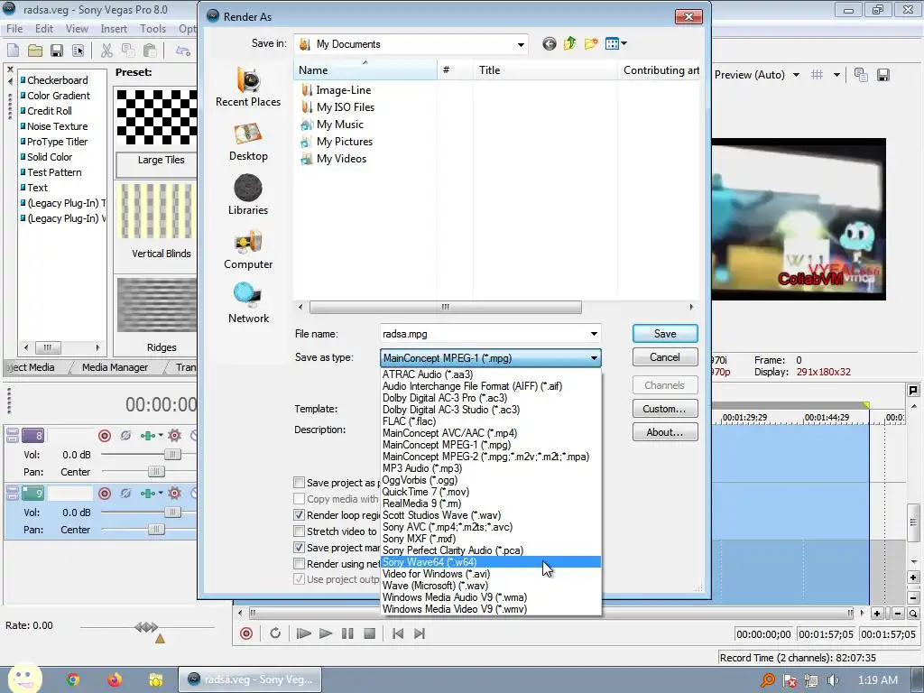Click the Create new folder icon
This screenshot has height=693, width=924.
(x=591, y=43)
